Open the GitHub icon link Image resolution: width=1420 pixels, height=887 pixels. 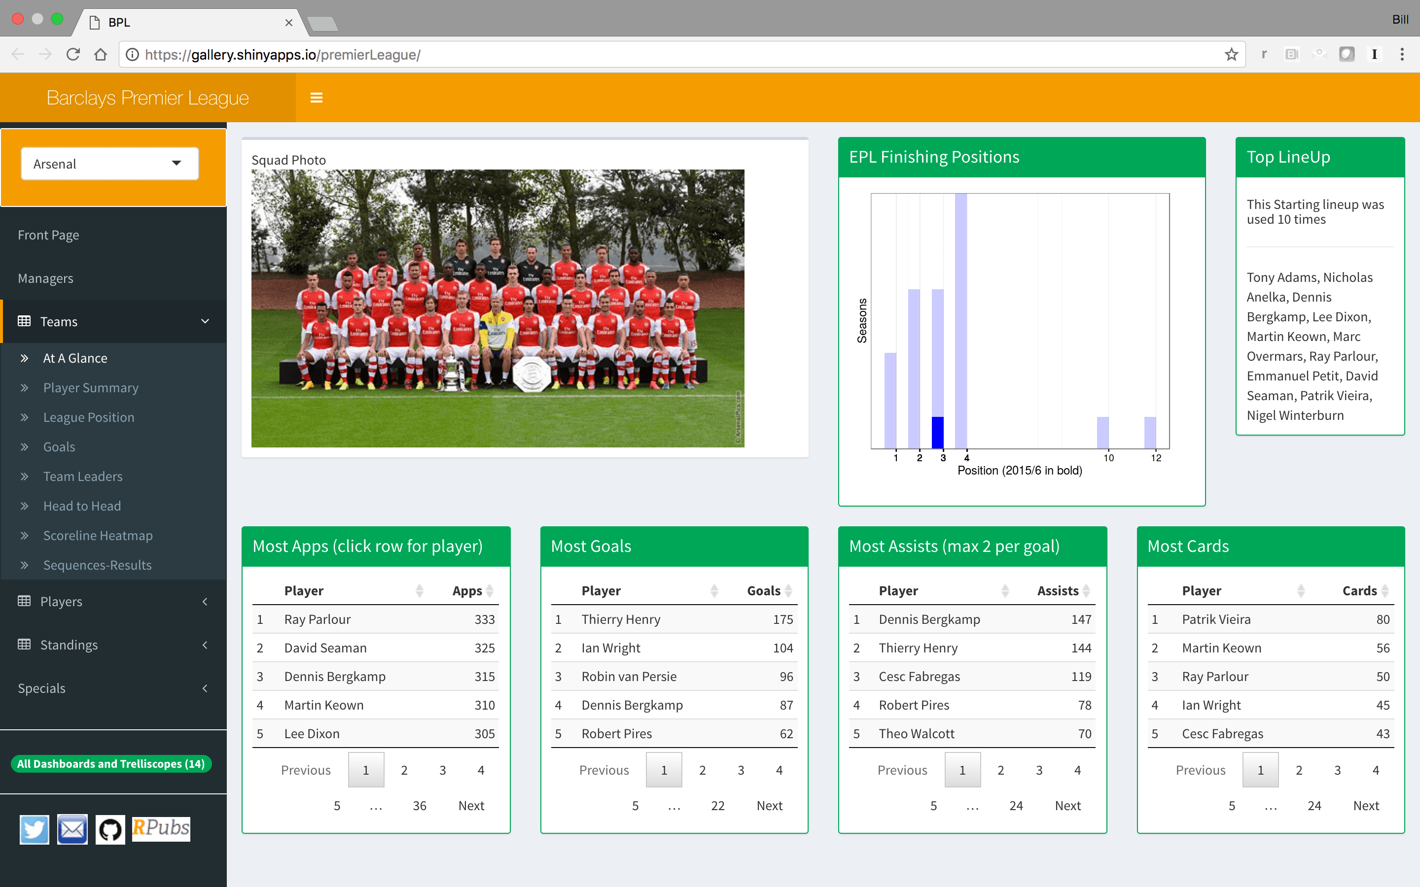coord(110,829)
